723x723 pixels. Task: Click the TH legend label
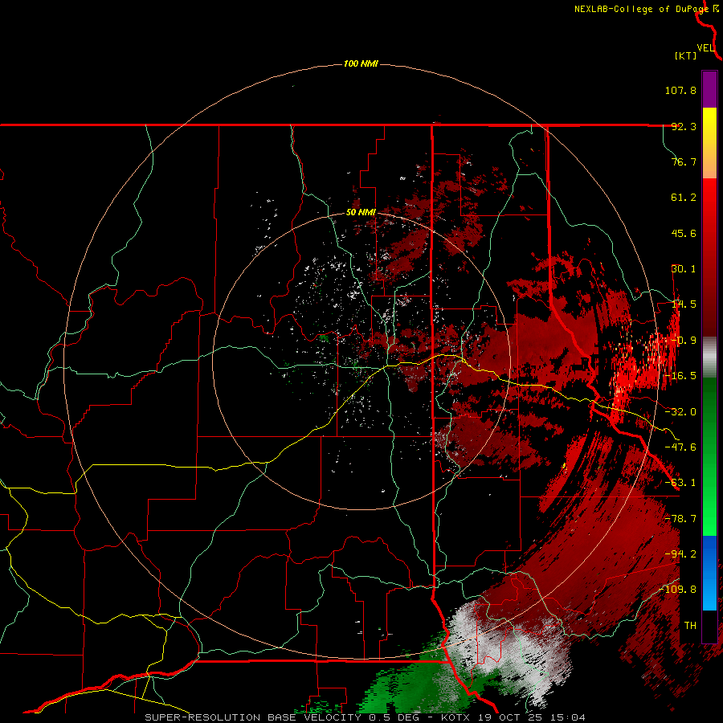pos(690,626)
